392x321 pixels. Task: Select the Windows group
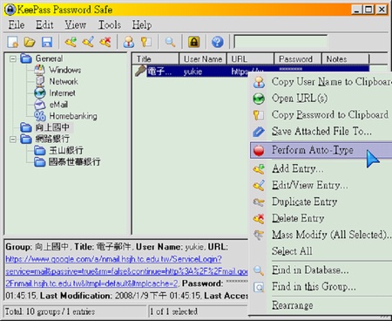pos(64,70)
